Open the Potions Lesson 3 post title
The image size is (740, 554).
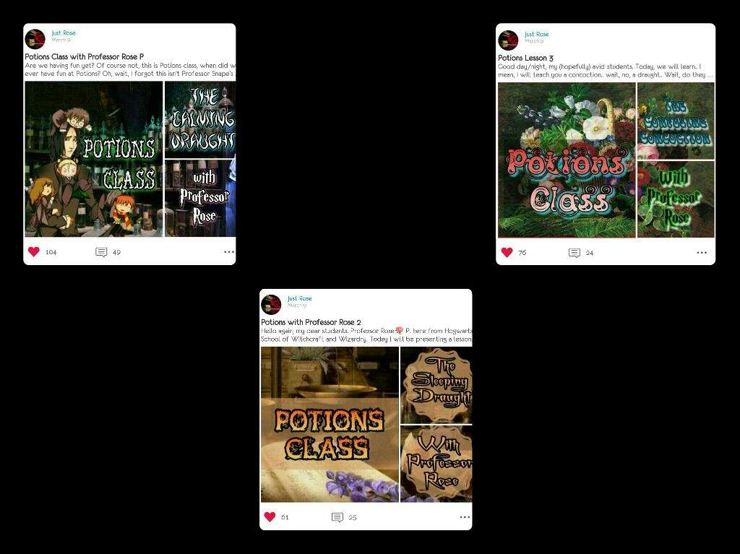coord(526,58)
